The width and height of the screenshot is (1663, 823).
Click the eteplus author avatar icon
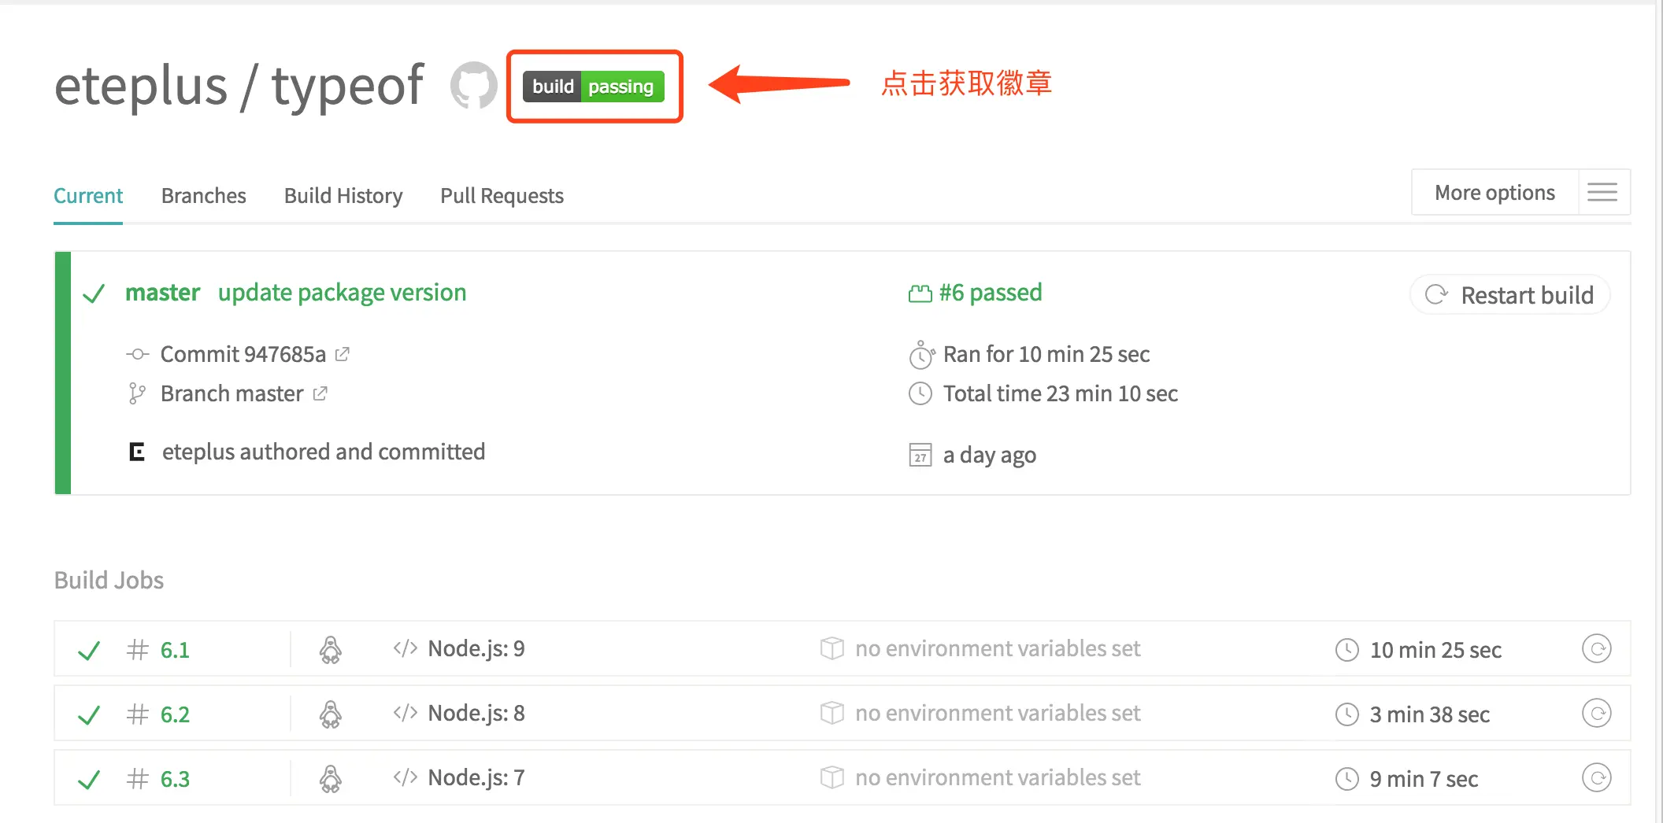pyautogui.click(x=137, y=452)
